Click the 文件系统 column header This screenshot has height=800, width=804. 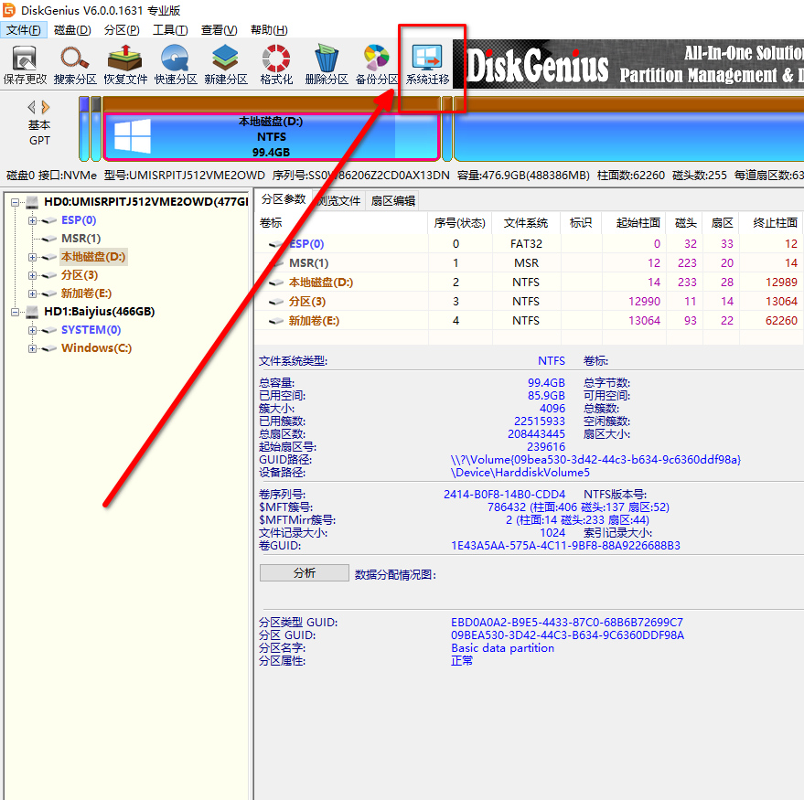tap(526, 223)
